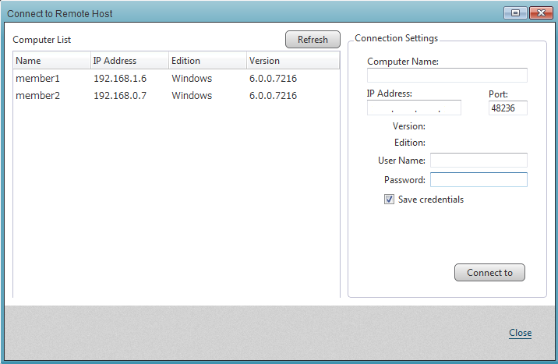Viewport: 558px width, 364px height.
Task: Click the Close link at the bottom right
Action: (x=520, y=333)
